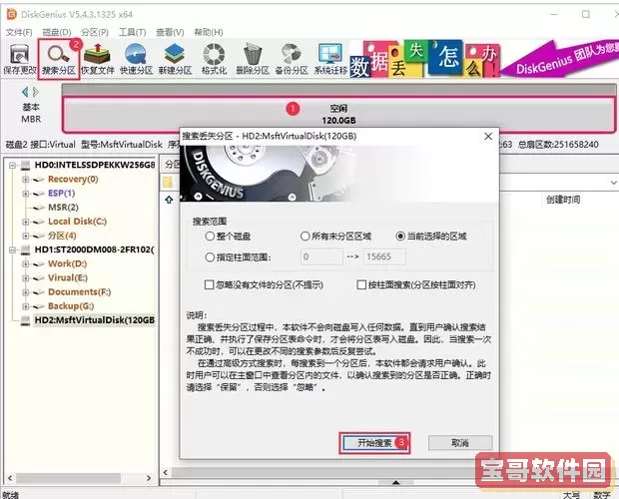Expand the Work(D:) partition node
The width and height of the screenshot is (619, 499).
coord(25,263)
